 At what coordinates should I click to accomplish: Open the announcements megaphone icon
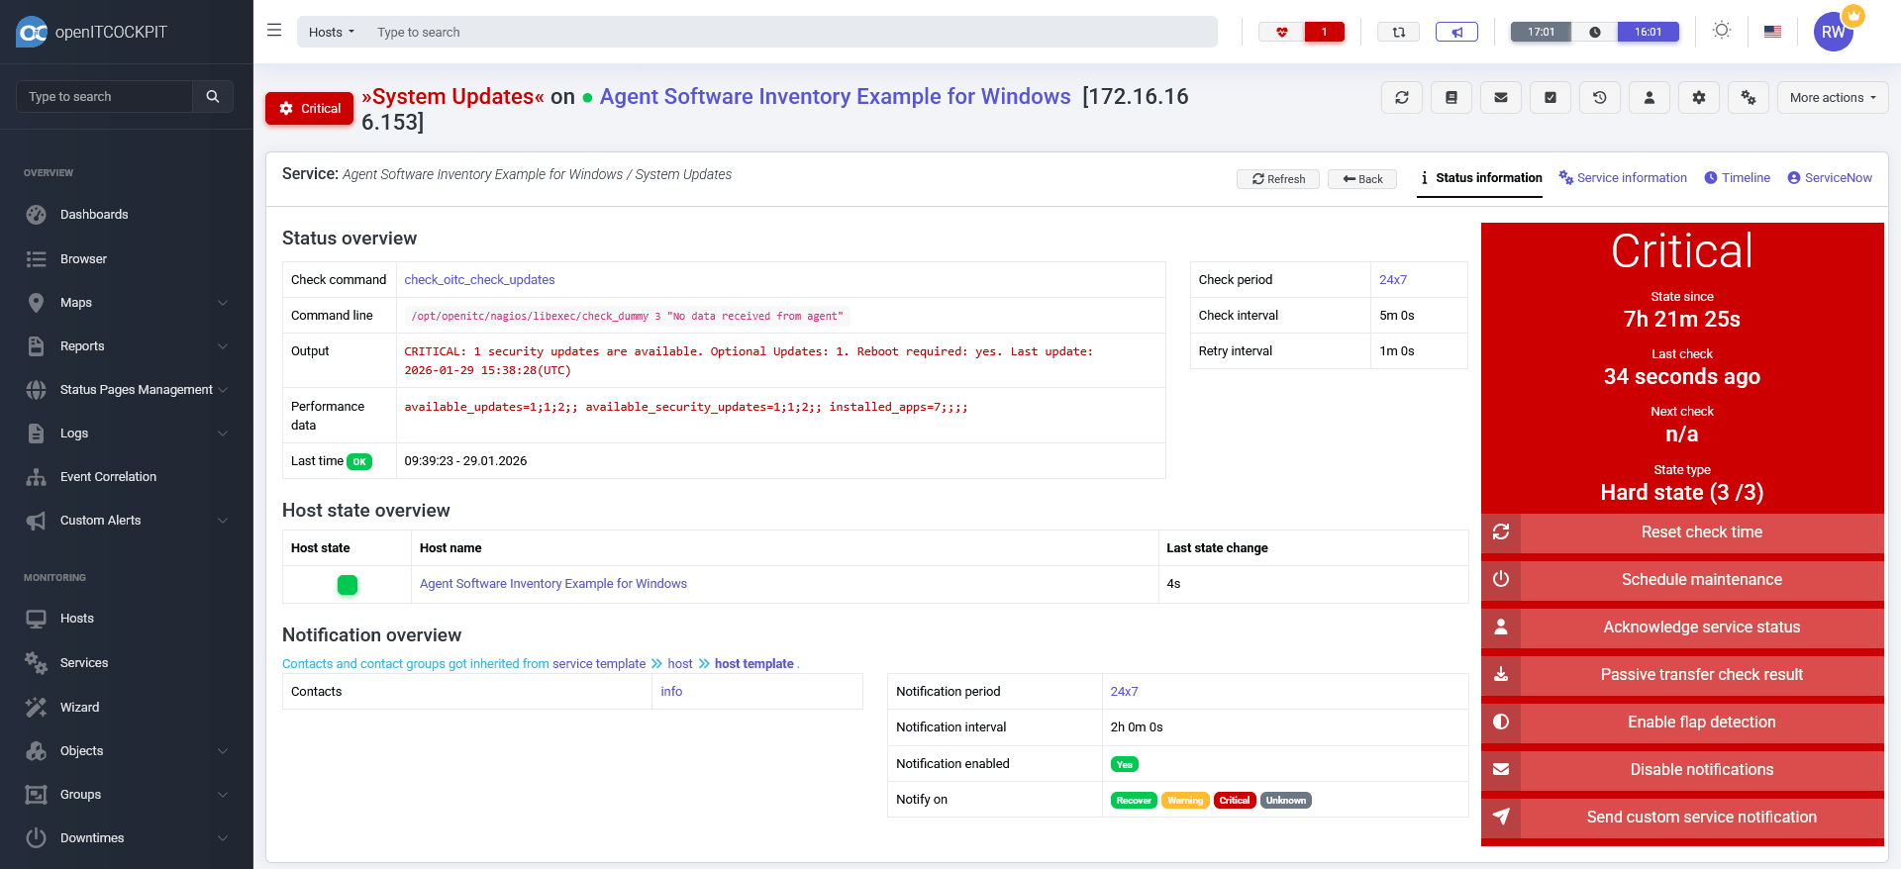click(x=1456, y=33)
